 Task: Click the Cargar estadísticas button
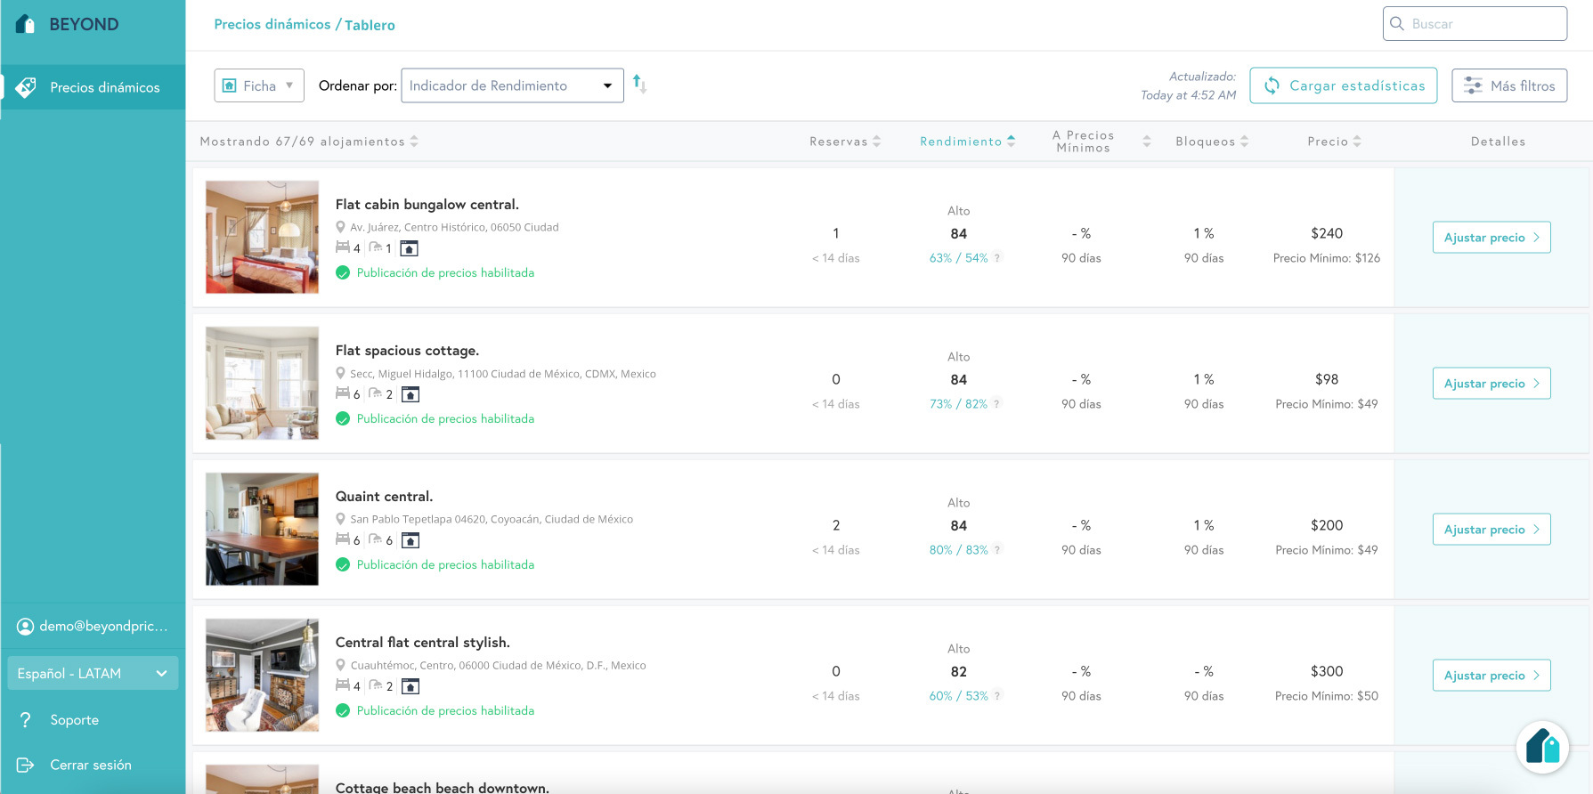(1343, 85)
